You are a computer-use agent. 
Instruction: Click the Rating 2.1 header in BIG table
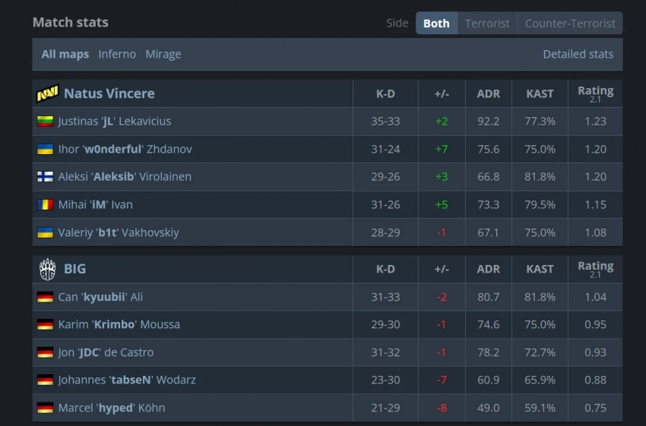[595, 268]
